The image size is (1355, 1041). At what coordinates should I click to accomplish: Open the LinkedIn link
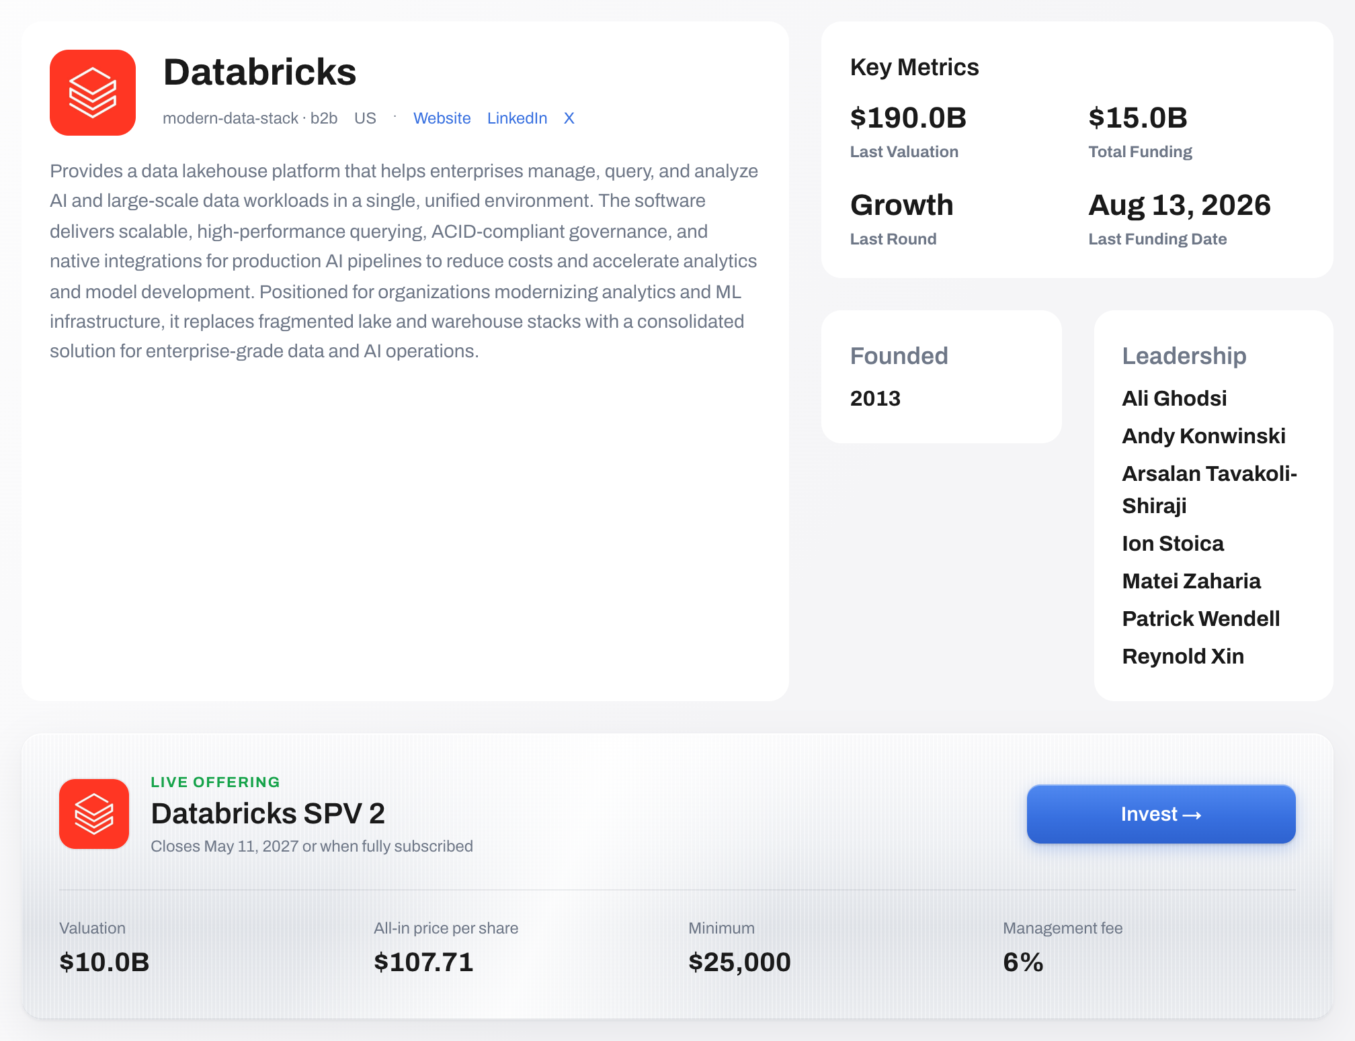tap(517, 118)
